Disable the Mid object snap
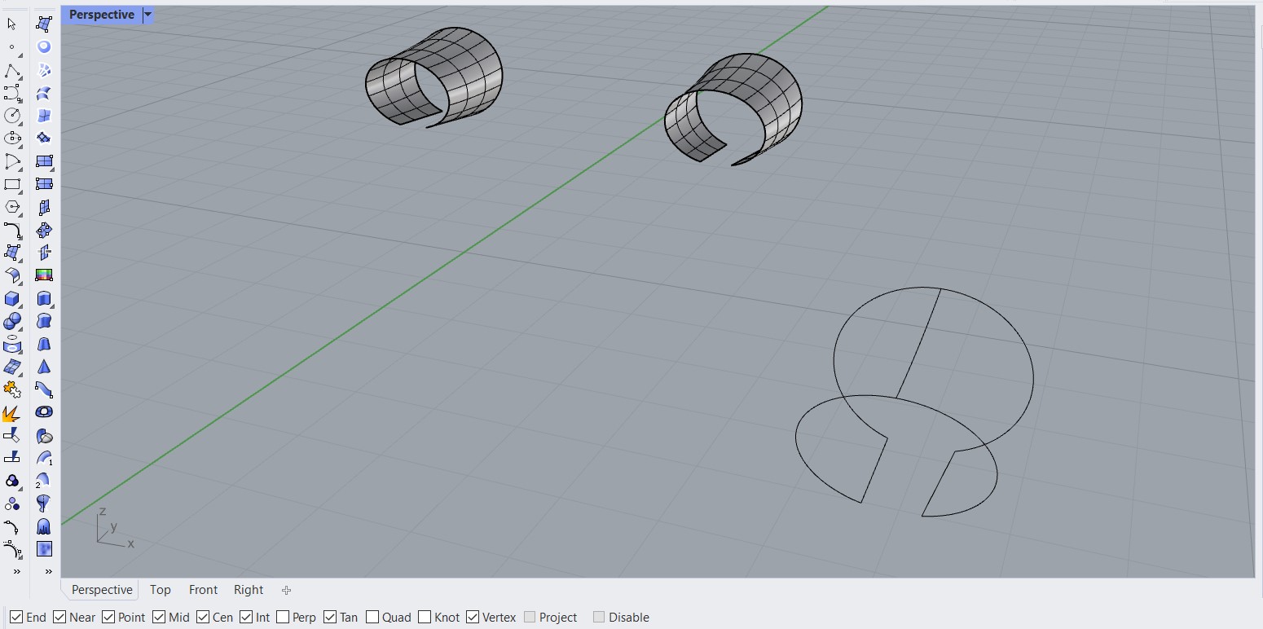 [x=158, y=617]
